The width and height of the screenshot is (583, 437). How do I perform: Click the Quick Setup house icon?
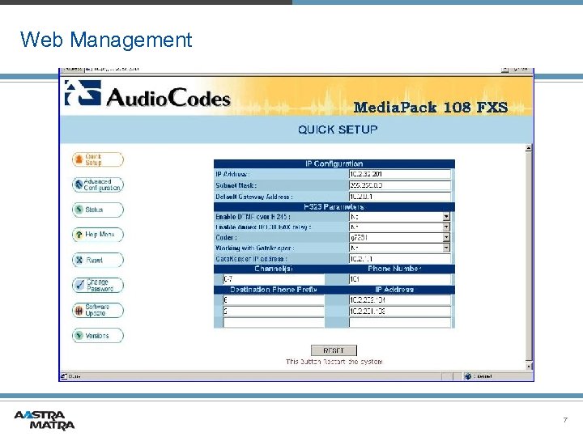pyautogui.click(x=79, y=159)
